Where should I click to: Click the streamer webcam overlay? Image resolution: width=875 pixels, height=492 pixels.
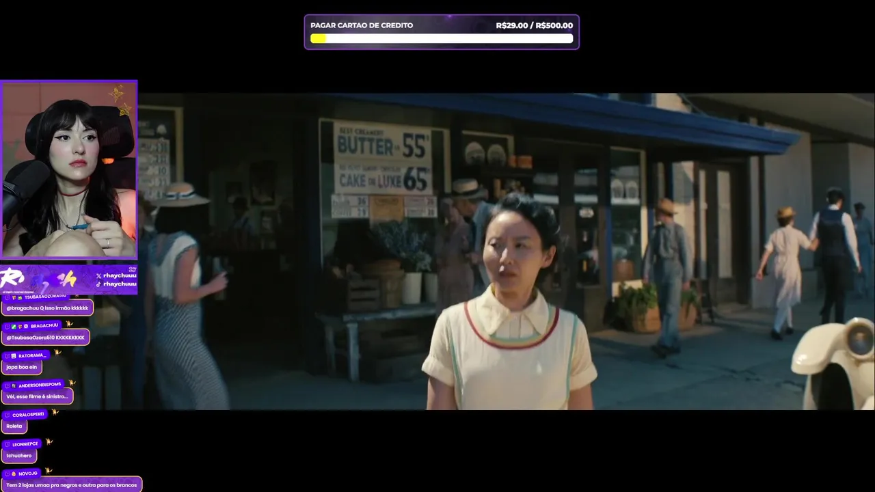(x=69, y=169)
